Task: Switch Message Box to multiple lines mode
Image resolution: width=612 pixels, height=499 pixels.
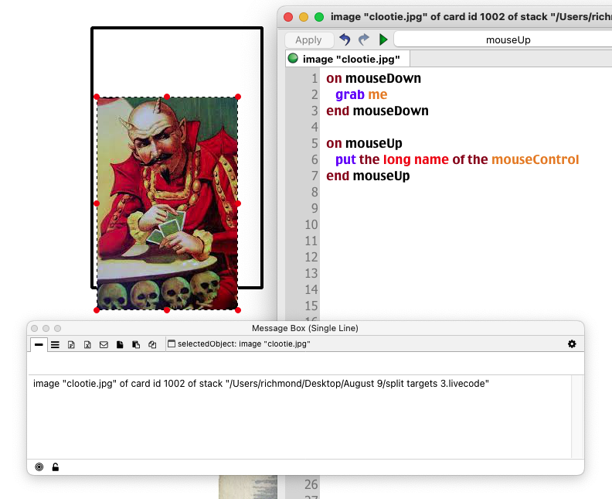Action: [55, 344]
